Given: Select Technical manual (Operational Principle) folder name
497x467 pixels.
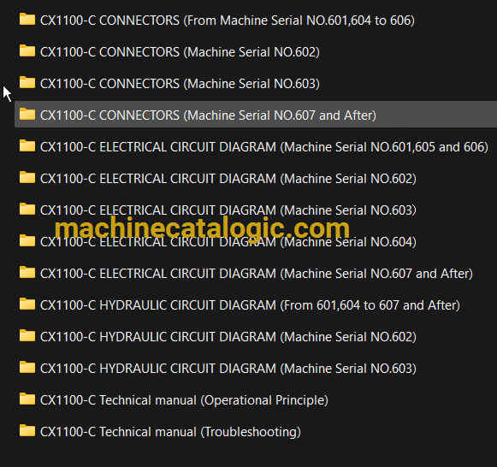Looking at the screenshot, I should tap(184, 400).
